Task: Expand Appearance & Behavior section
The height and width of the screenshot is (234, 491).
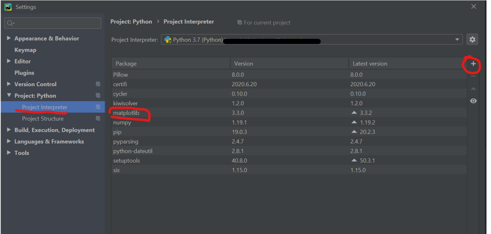Action: pyautogui.click(x=9, y=38)
